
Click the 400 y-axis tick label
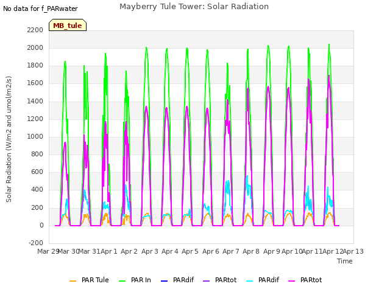(x=37, y=190)
